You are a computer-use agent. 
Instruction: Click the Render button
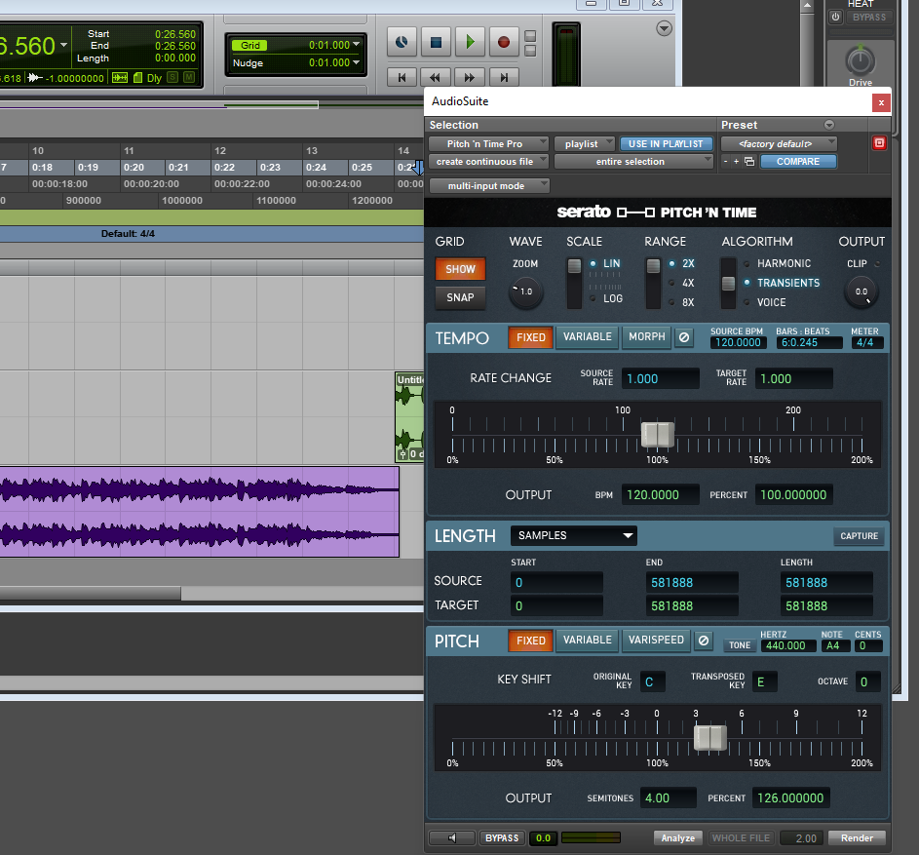[x=857, y=838]
